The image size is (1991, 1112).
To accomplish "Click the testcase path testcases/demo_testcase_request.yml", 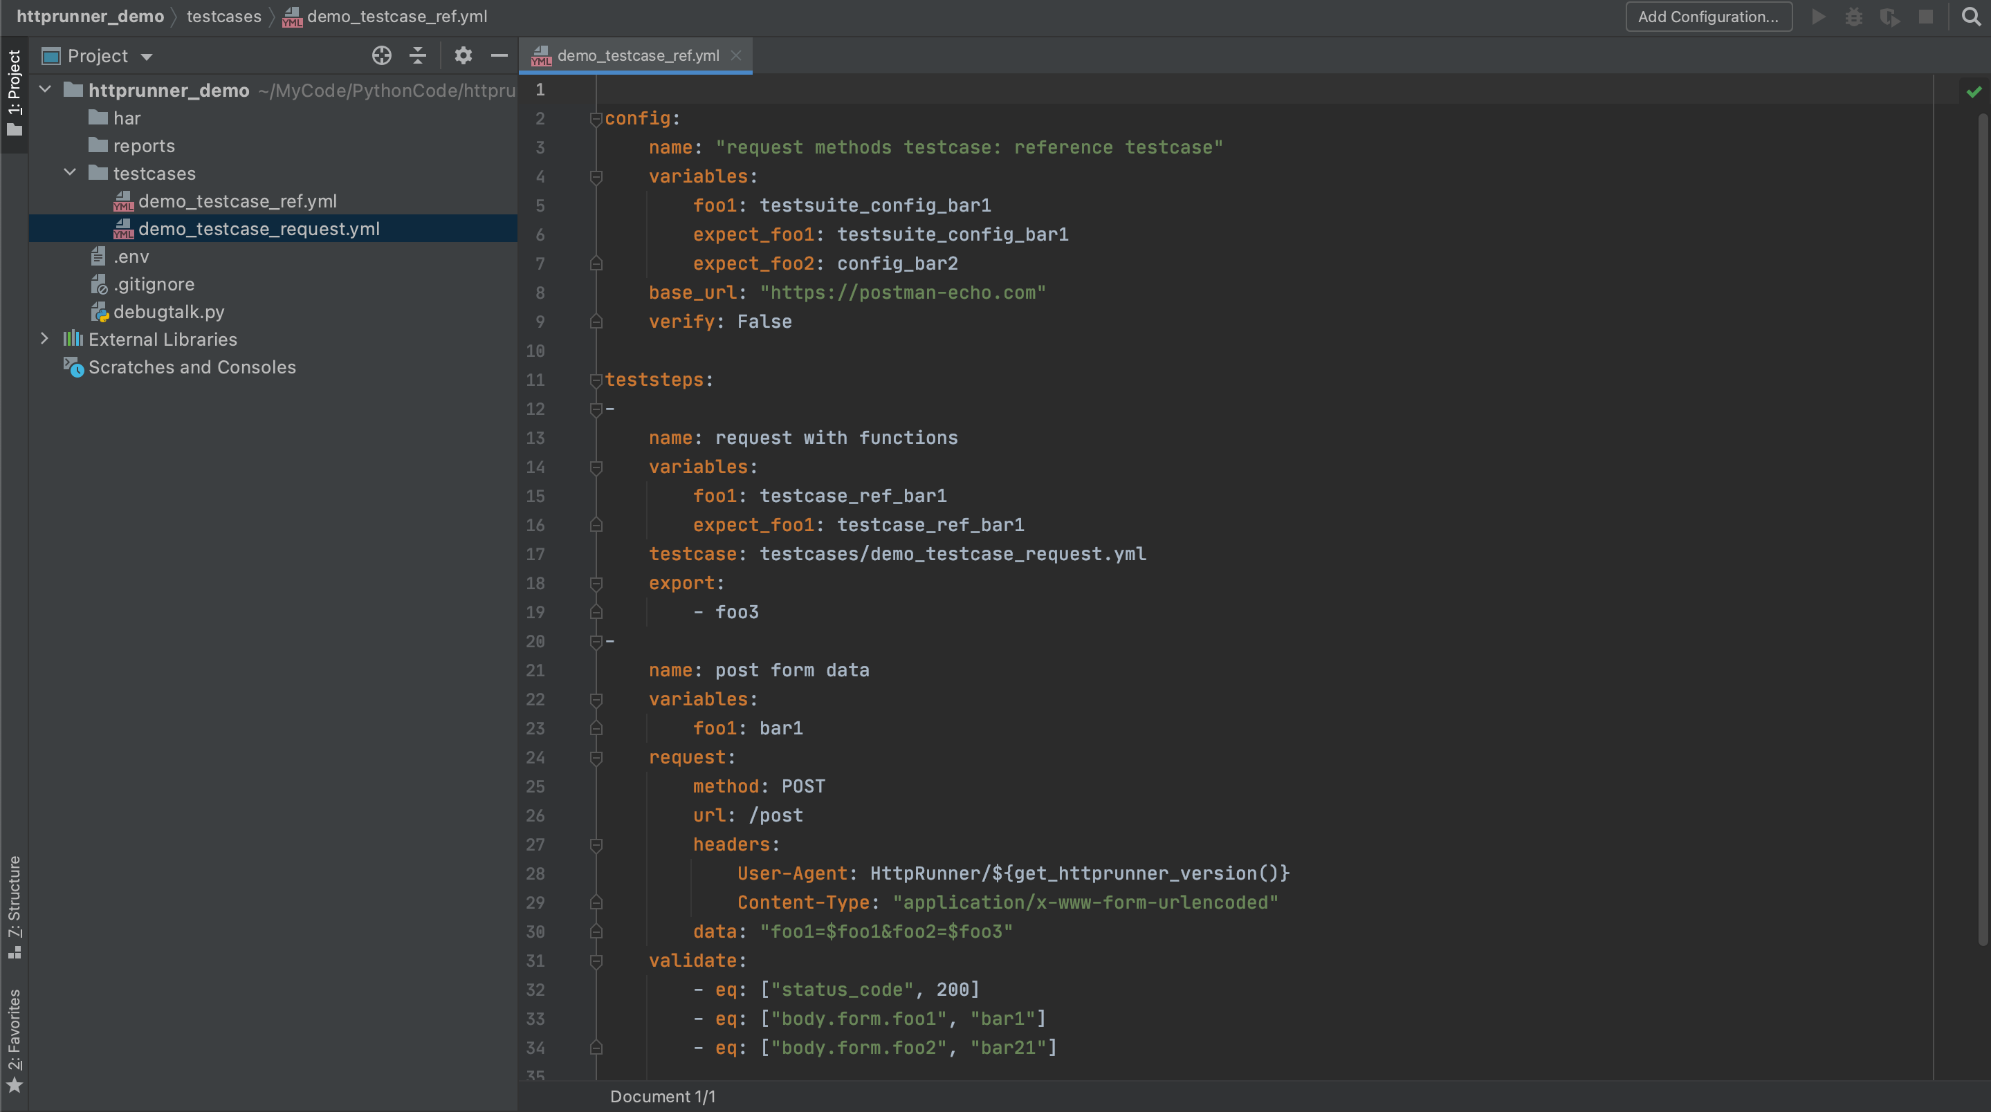I will (953, 554).
